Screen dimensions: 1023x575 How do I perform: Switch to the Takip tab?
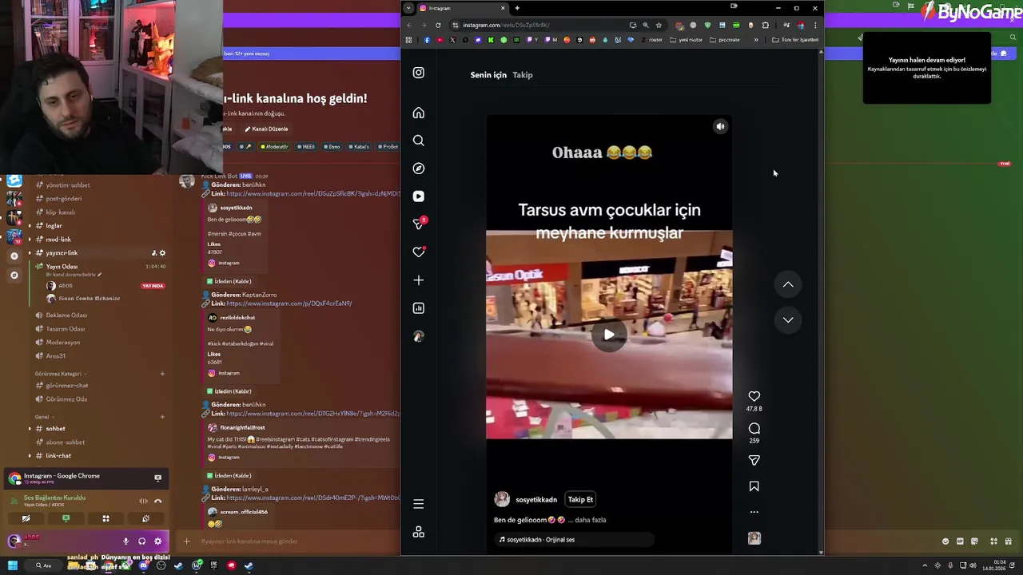point(523,75)
